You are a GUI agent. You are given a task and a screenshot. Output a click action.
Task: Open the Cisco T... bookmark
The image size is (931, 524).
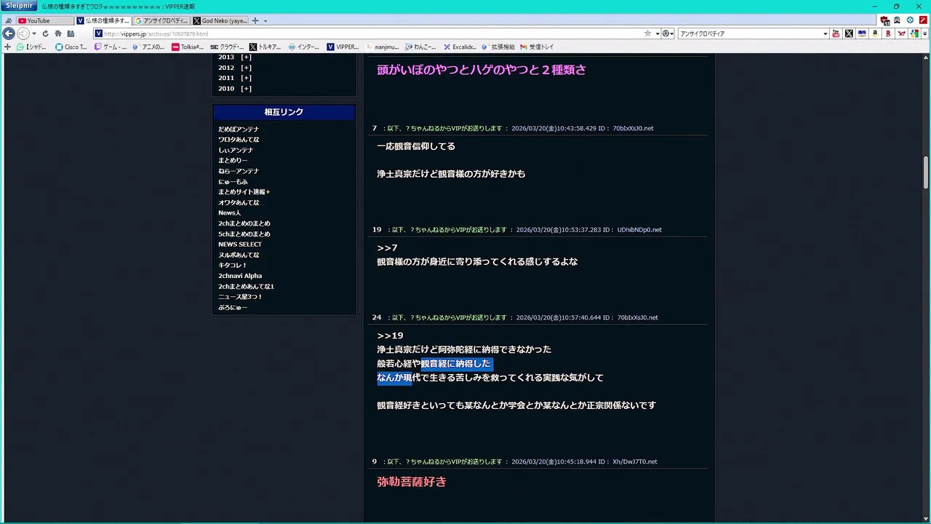71,47
